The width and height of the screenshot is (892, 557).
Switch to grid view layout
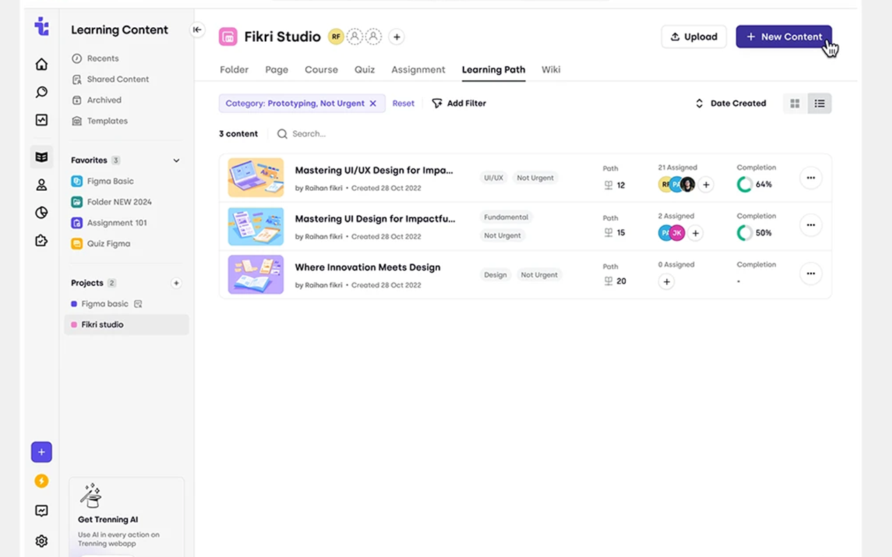pyautogui.click(x=794, y=103)
